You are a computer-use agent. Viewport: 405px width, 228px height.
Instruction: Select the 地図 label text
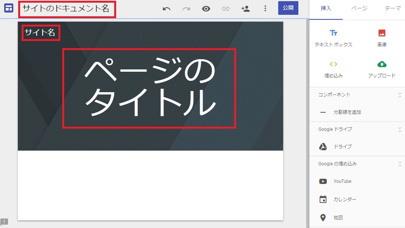[x=338, y=218]
